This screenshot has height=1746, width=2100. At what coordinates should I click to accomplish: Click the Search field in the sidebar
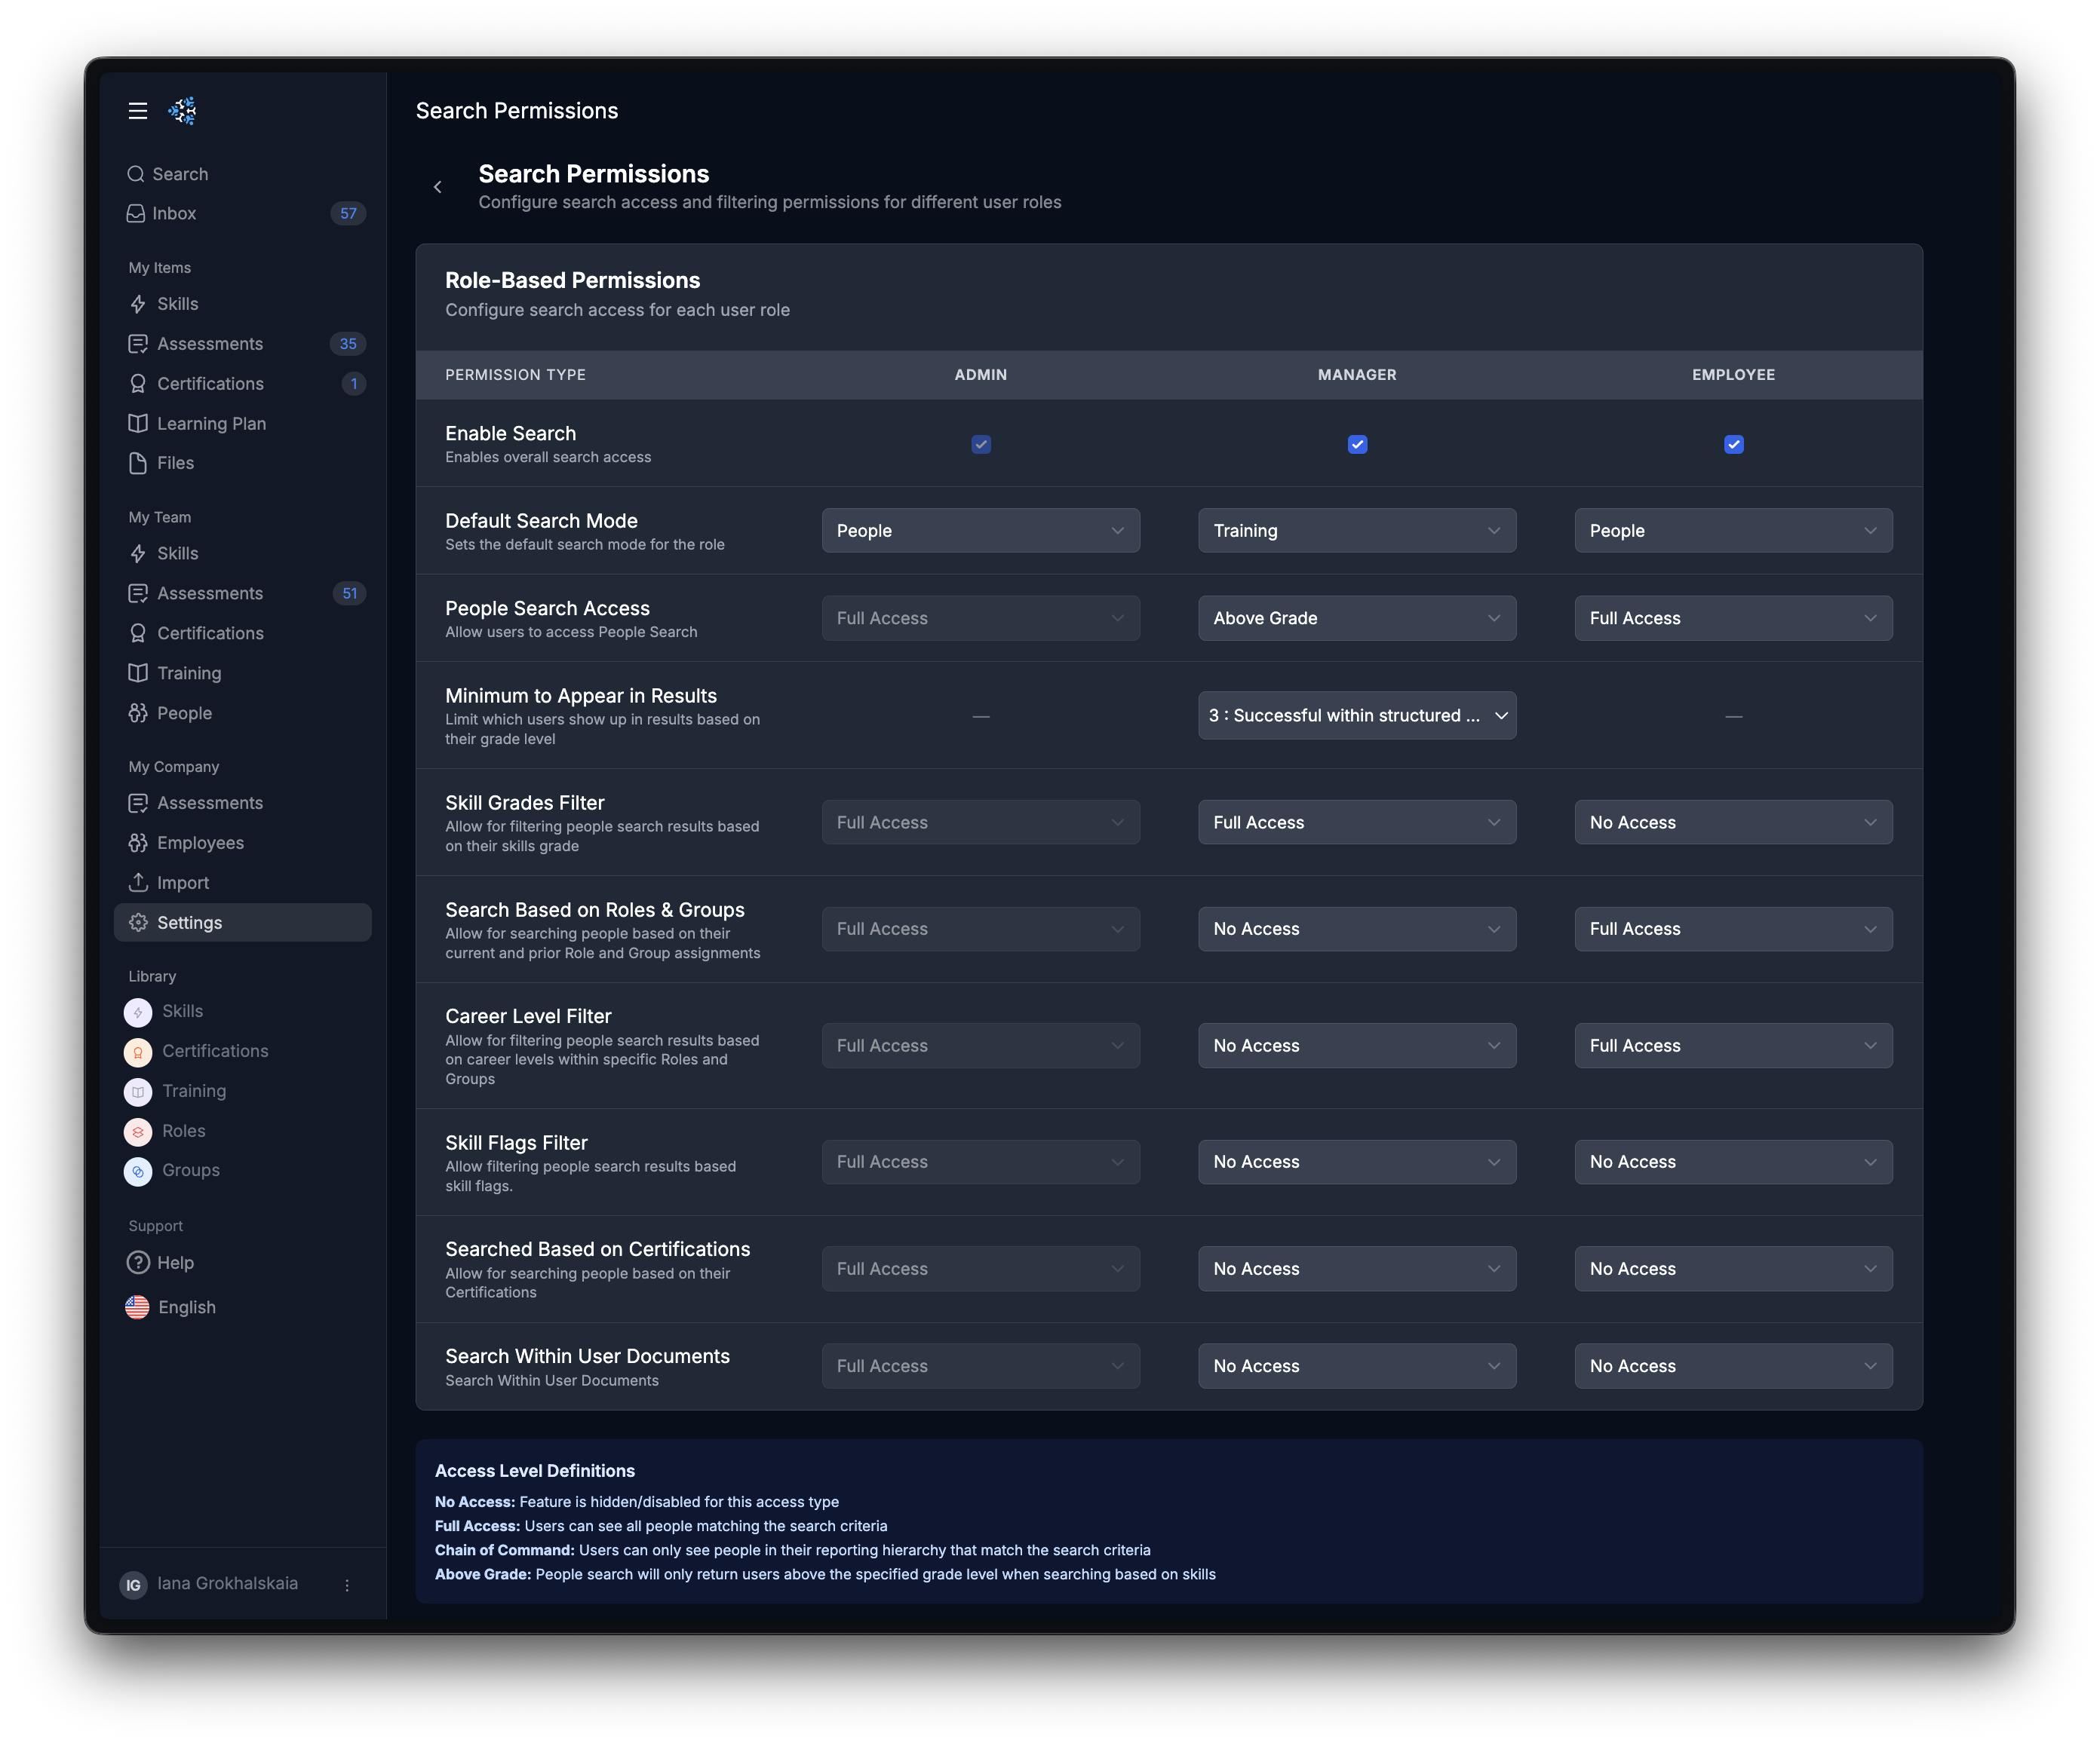[180, 174]
